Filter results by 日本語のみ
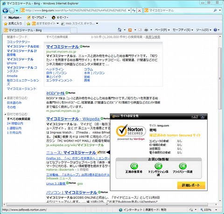 click(14, 103)
